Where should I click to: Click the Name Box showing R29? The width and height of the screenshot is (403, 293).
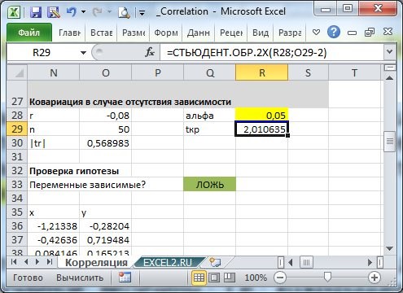[x=42, y=52]
